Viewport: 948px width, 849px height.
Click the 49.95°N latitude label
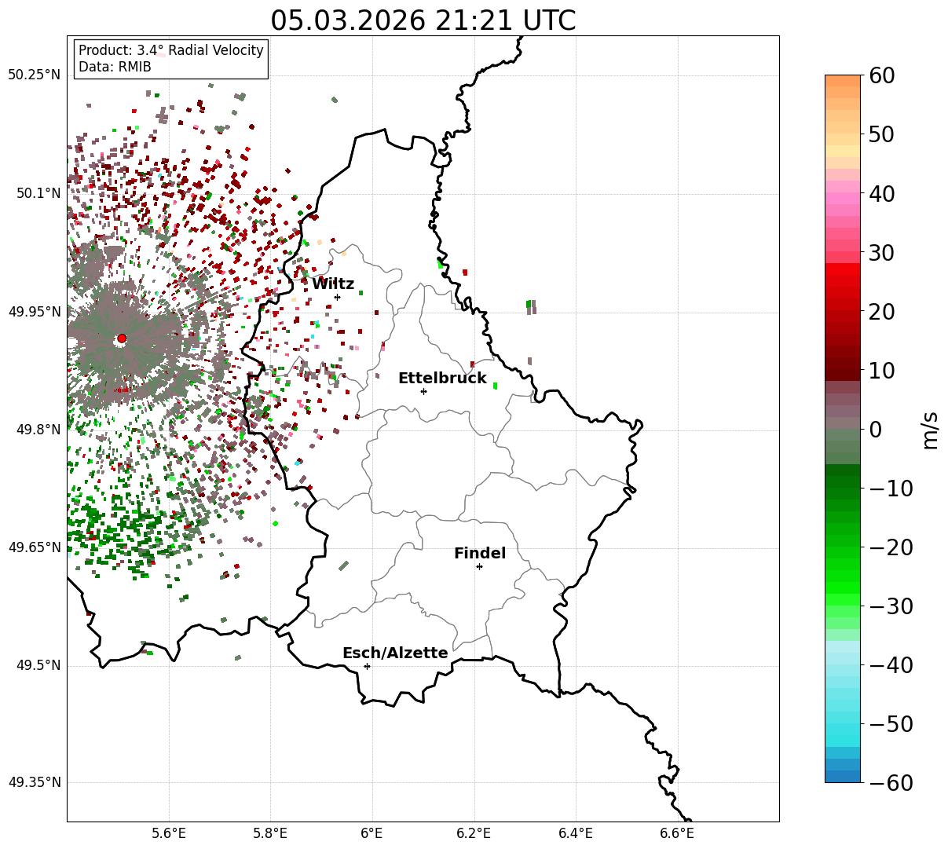(35, 312)
